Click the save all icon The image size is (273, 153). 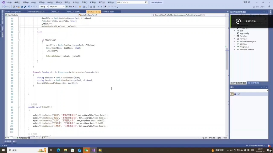coord(25,7)
